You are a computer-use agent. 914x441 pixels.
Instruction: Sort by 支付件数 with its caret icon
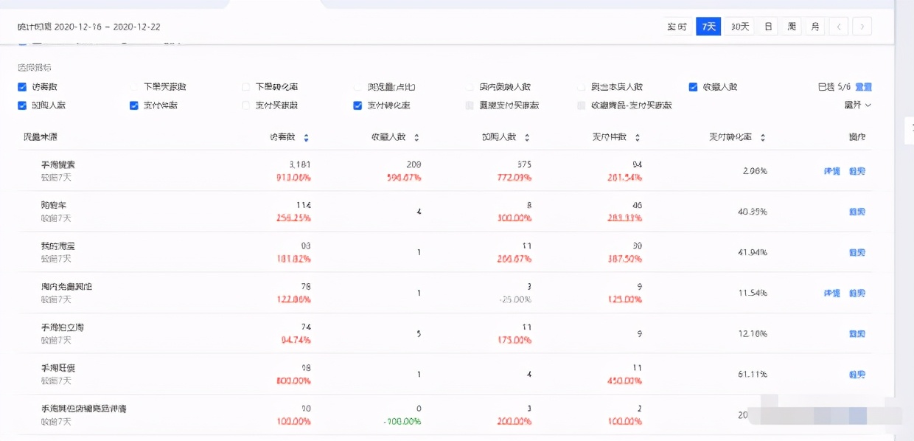pos(638,138)
